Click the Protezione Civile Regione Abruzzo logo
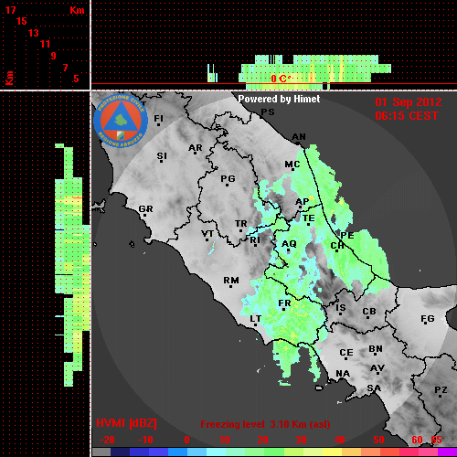457x457 pixels. click(121, 122)
